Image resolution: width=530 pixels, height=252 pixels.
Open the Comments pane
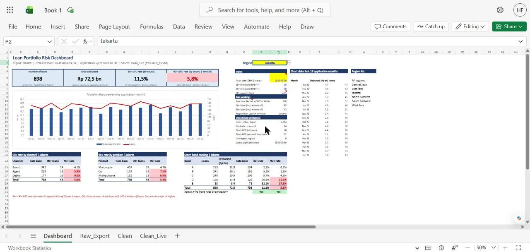[390, 26]
